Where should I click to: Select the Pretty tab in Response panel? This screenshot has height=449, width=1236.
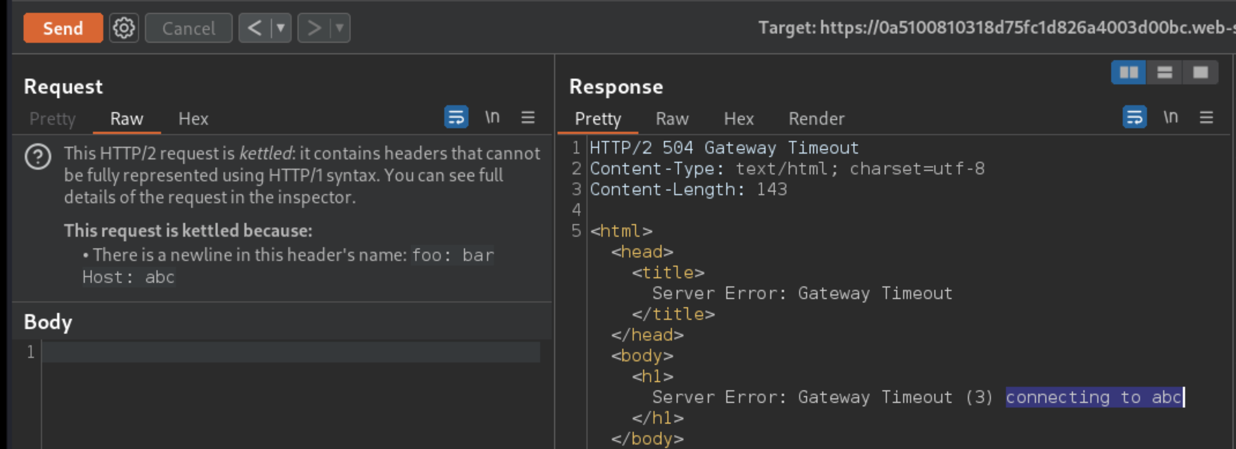click(x=598, y=118)
